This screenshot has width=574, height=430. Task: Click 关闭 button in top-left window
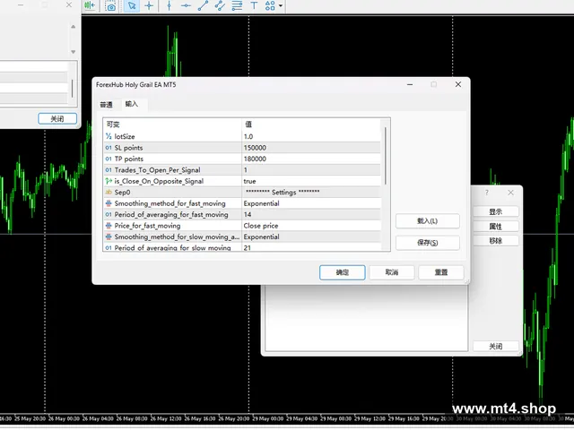click(57, 119)
